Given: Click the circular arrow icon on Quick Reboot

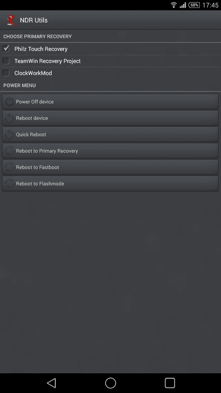Looking at the screenshot, I should (9, 135).
